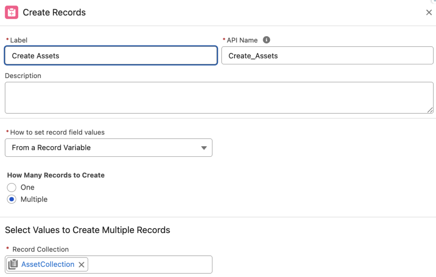Image resolution: width=436 pixels, height=277 pixels.
Task: Open the AssetCollection link
Action: 48,264
